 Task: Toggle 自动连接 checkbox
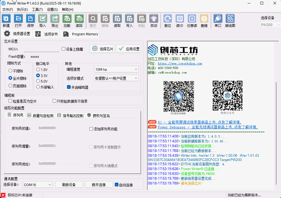(x=117, y=184)
